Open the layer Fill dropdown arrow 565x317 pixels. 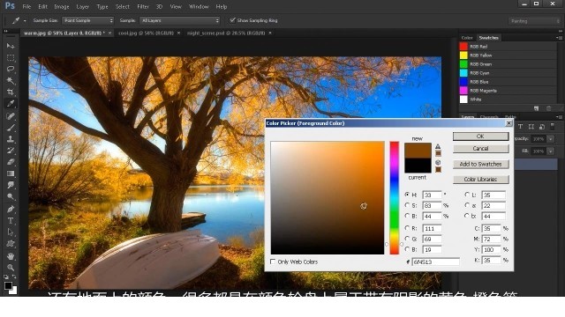tap(551, 151)
